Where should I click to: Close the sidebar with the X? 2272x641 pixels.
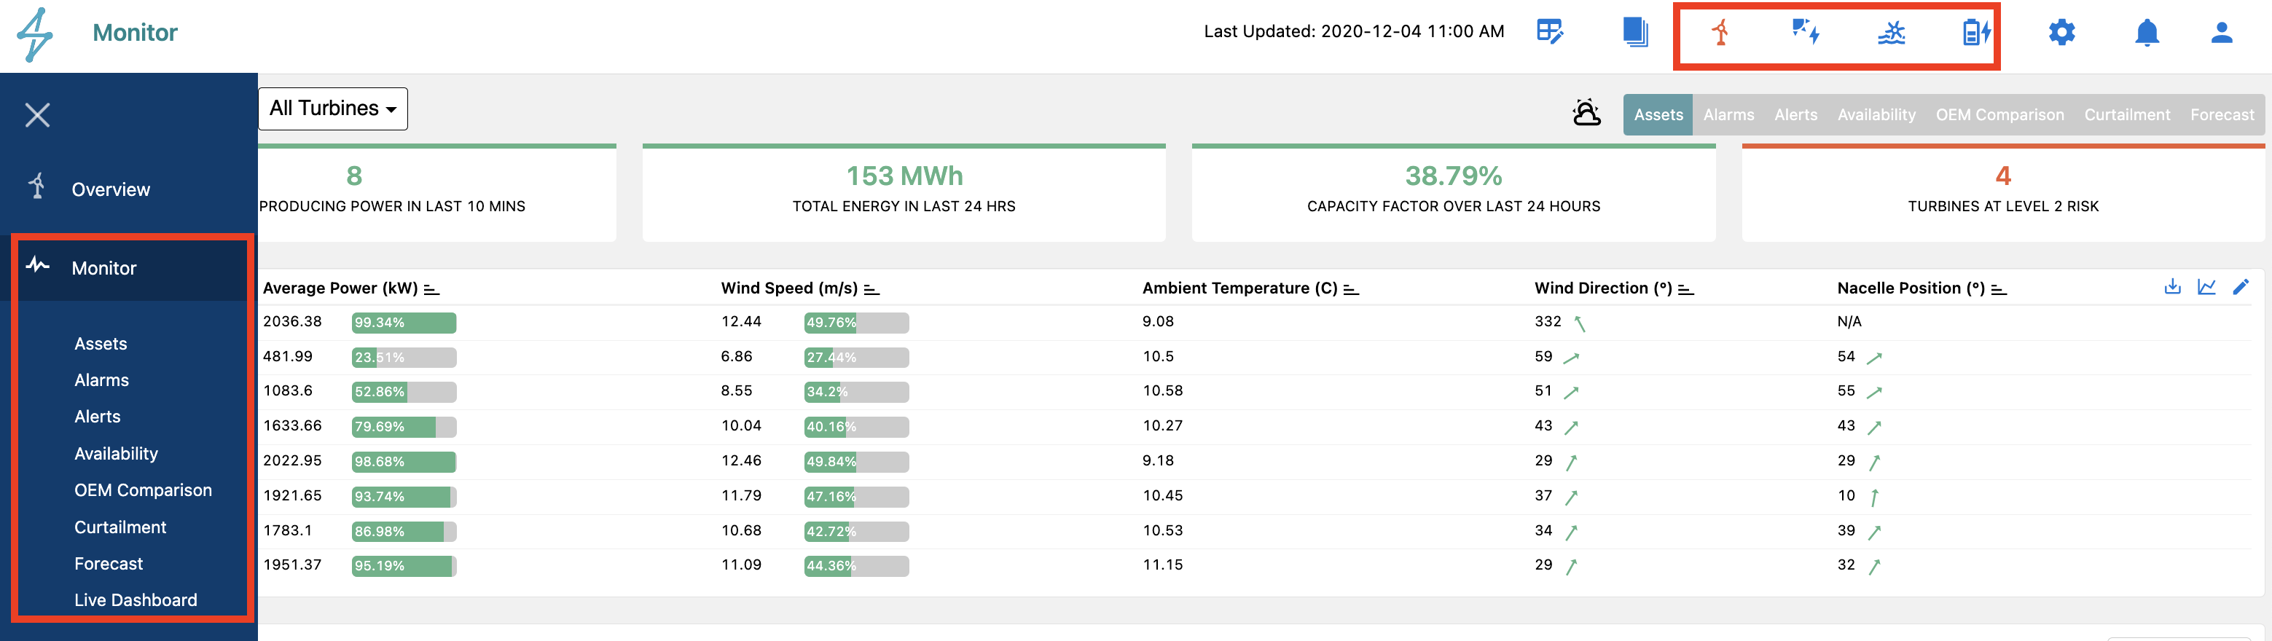(38, 114)
